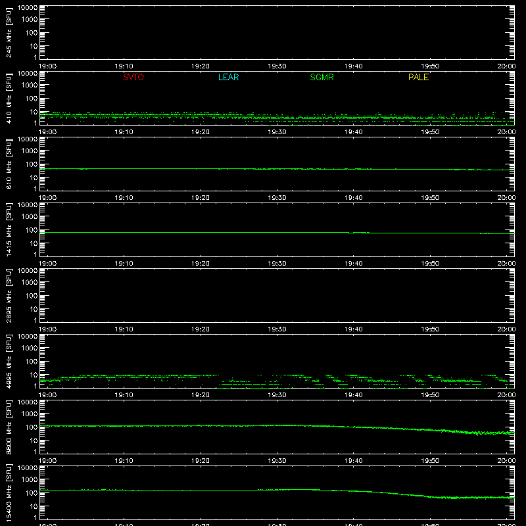Image resolution: width=526 pixels, height=526 pixels.
Task: Click the green flux trace in the 1415 MHz panel
Action: point(277,233)
